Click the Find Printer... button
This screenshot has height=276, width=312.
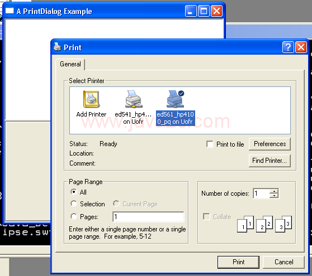click(270, 161)
